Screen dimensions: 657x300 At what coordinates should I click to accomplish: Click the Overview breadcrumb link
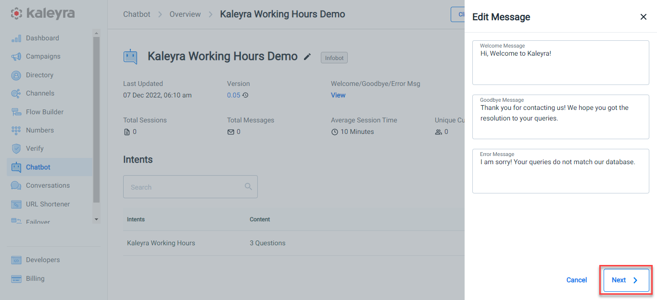pos(185,14)
